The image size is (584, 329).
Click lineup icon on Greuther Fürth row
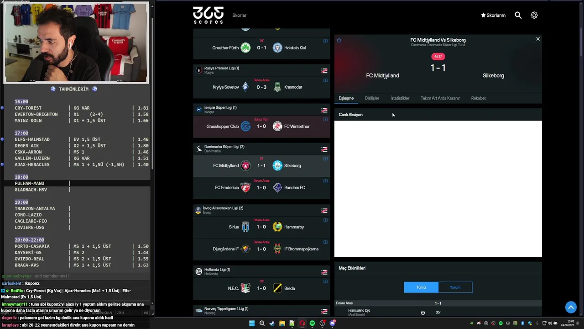[x=325, y=41]
